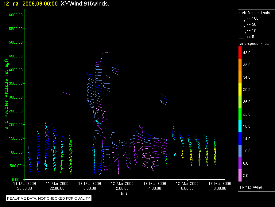Viewport: 275px width, 207px height.
Task: Click the 5 knots barb flag symbol
Action: pyautogui.click(x=242, y=38)
